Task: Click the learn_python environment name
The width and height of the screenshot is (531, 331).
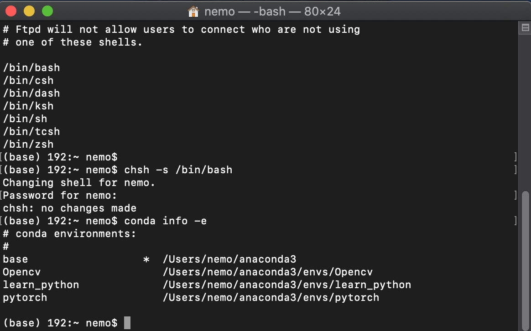Action: [41, 285]
